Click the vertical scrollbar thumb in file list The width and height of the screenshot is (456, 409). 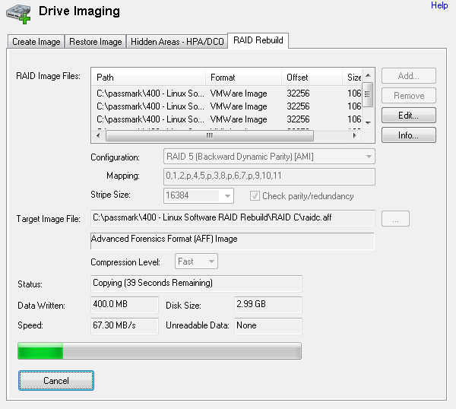pyautogui.click(x=368, y=94)
